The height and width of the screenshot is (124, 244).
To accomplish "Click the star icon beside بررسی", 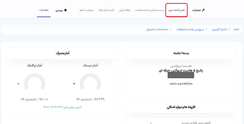I will 65,10.
